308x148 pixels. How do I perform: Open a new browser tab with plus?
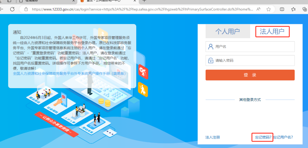144,1
